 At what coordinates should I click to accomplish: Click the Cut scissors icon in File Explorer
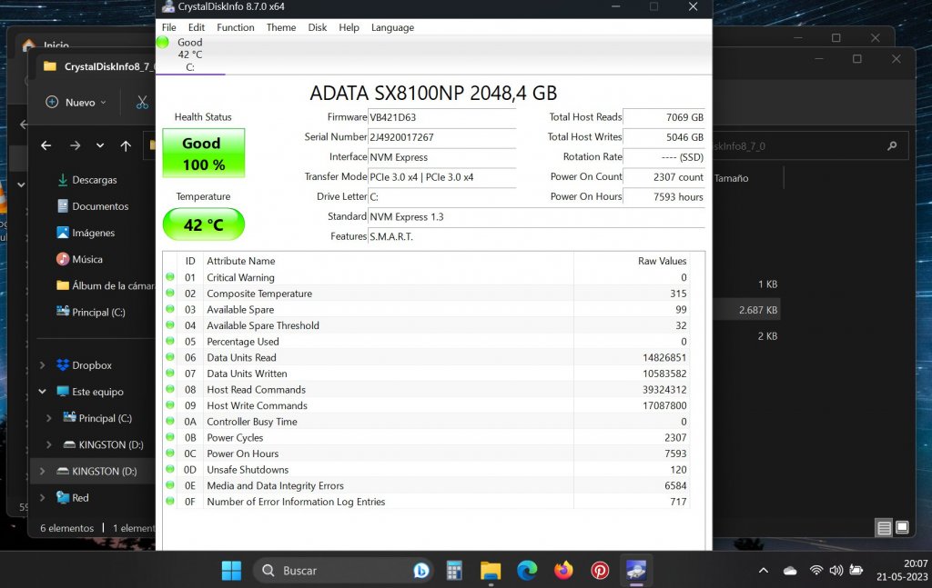142,102
